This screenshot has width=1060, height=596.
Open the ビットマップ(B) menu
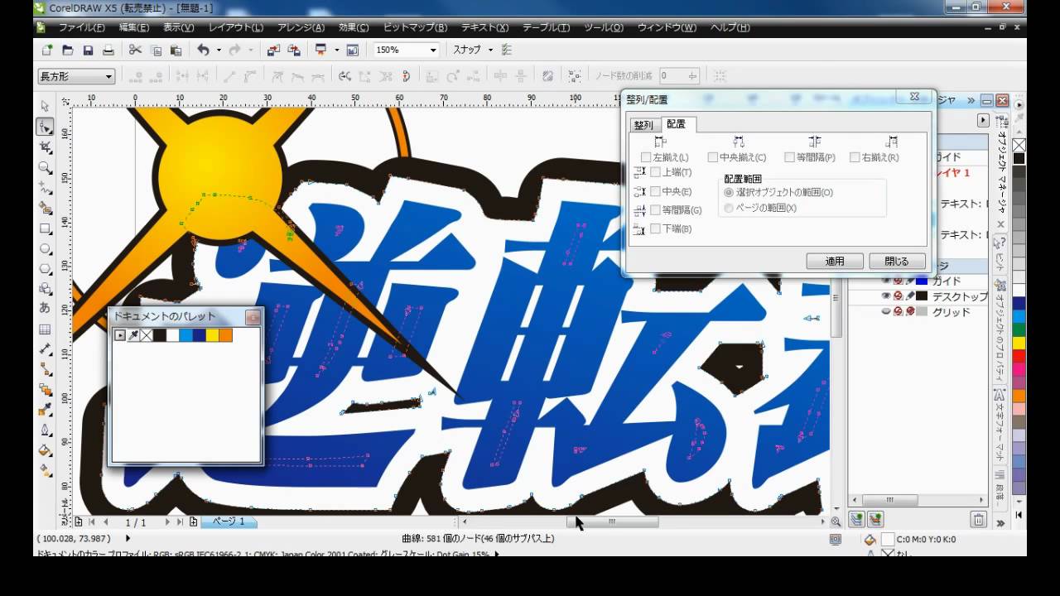click(415, 27)
